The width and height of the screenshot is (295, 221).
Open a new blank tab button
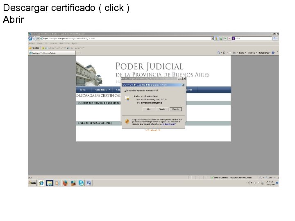[78, 53]
